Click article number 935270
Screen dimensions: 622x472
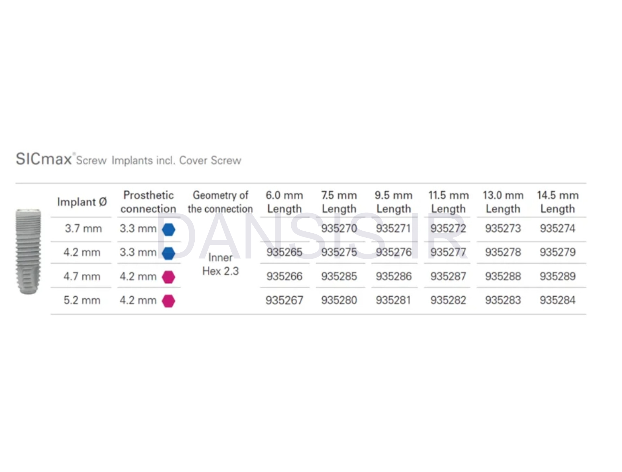(339, 228)
